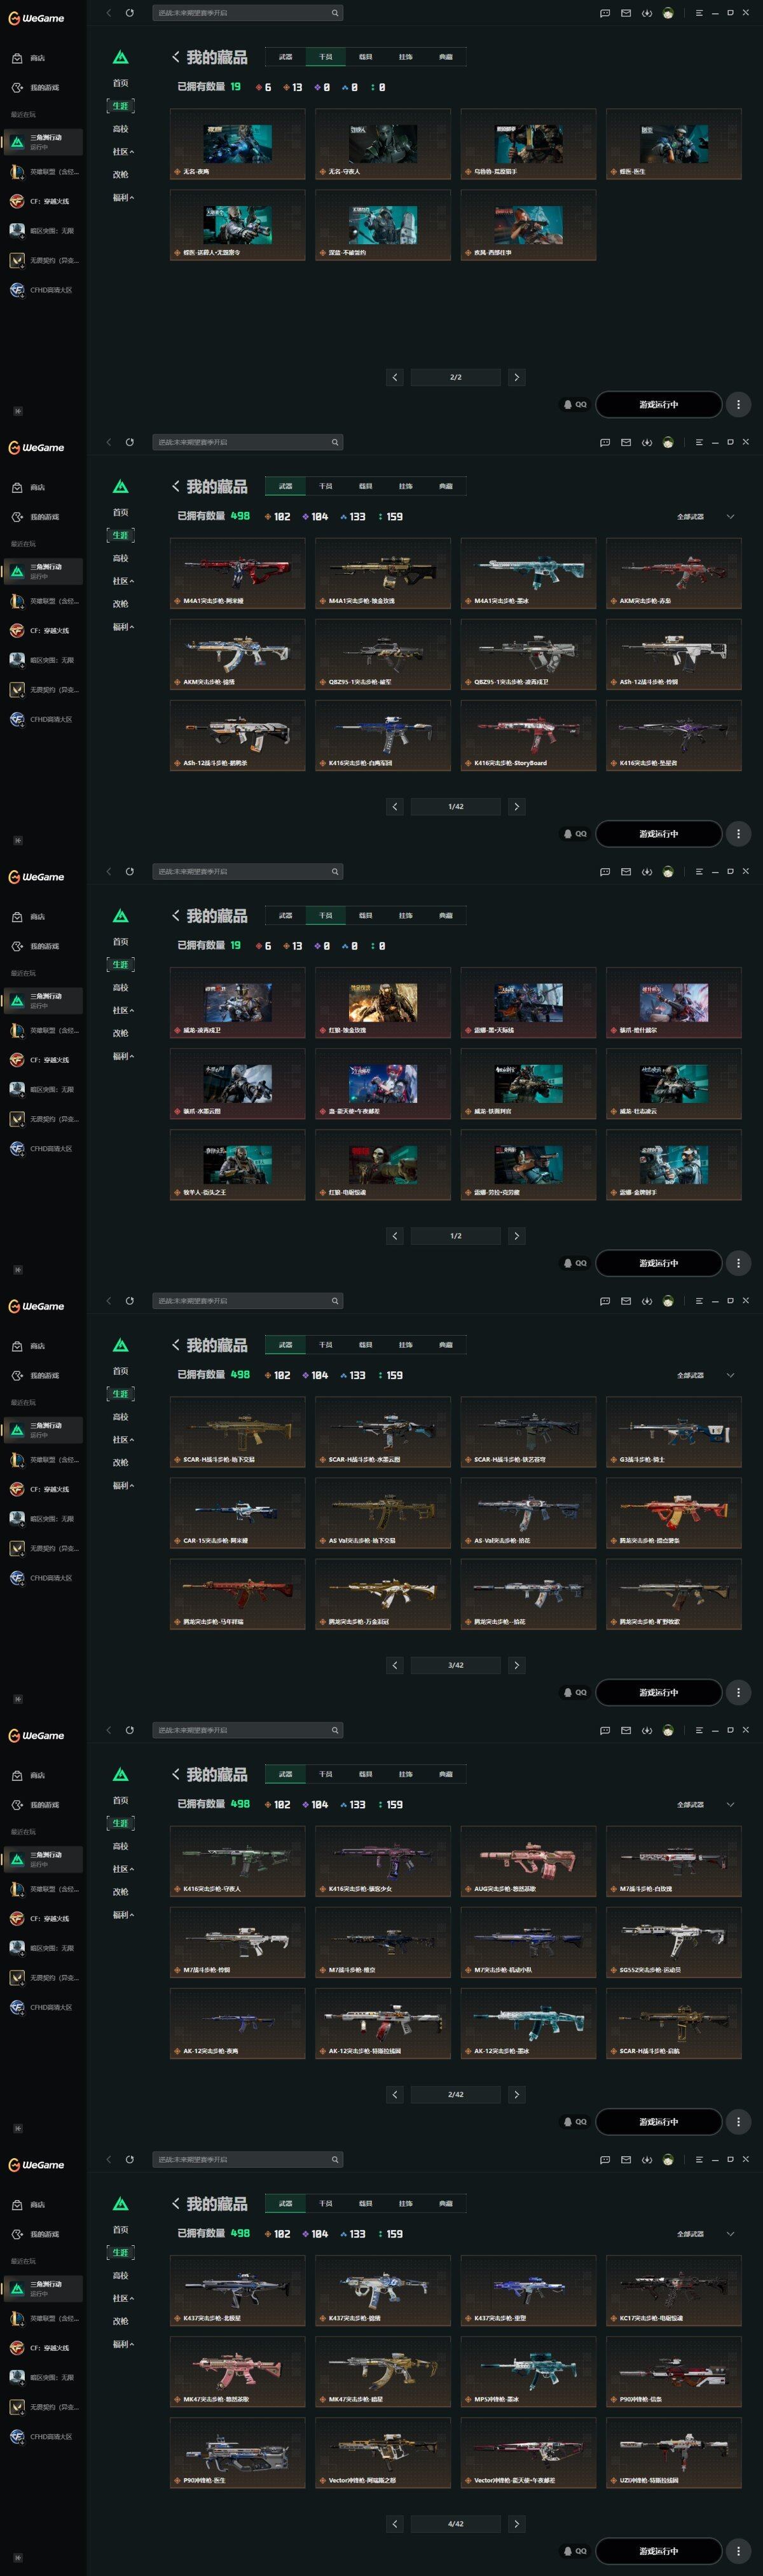Click back chevron beside 我的藏品 in 1/2 window

pyautogui.click(x=176, y=915)
